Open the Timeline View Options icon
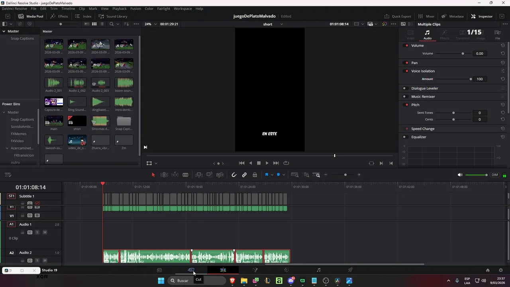The height and width of the screenshot is (287, 510). point(8,175)
